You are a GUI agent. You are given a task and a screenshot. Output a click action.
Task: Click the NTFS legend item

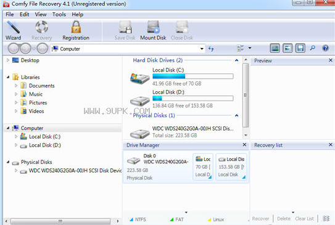click(138, 219)
